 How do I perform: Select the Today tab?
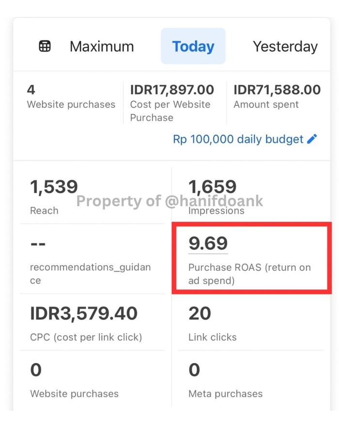[193, 46]
